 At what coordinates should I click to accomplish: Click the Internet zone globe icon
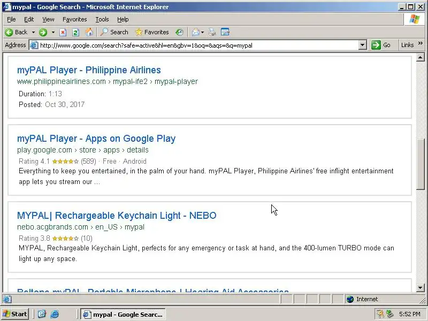(350, 299)
